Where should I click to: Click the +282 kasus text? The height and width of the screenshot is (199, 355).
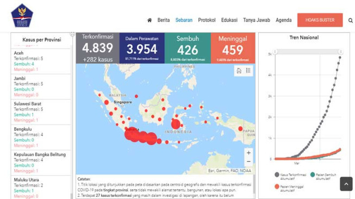[x=97, y=60]
